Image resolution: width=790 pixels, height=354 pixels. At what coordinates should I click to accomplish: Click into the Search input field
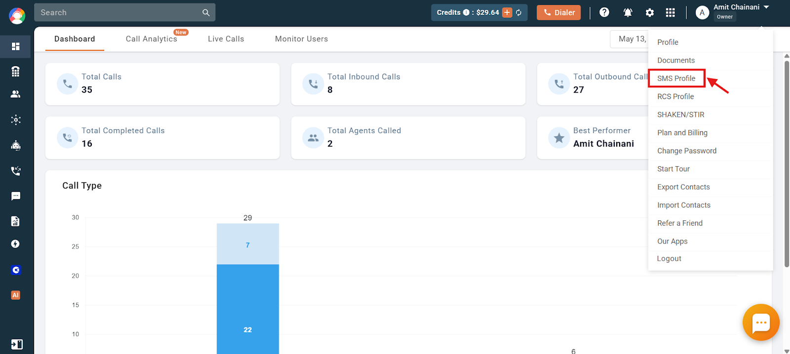(118, 13)
